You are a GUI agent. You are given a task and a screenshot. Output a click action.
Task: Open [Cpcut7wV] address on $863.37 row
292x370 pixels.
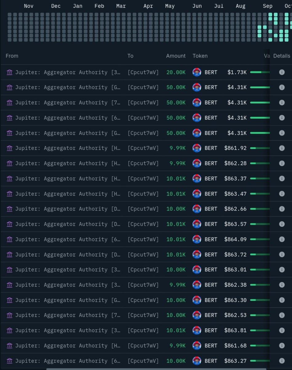[143, 179]
